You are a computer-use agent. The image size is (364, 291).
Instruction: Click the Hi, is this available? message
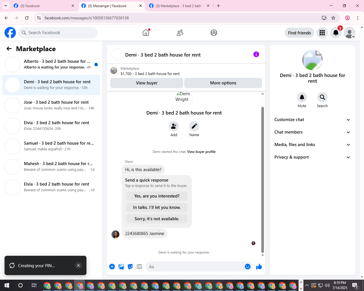coord(143,170)
